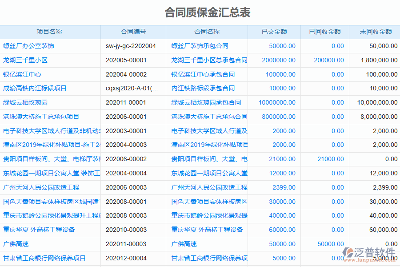Sort by the 已交金额 column header
Image resolution: width=400 pixels, height=267 pixels.
(274, 32)
